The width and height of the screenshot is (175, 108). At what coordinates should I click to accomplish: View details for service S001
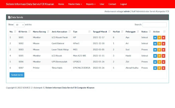pos(155,38)
